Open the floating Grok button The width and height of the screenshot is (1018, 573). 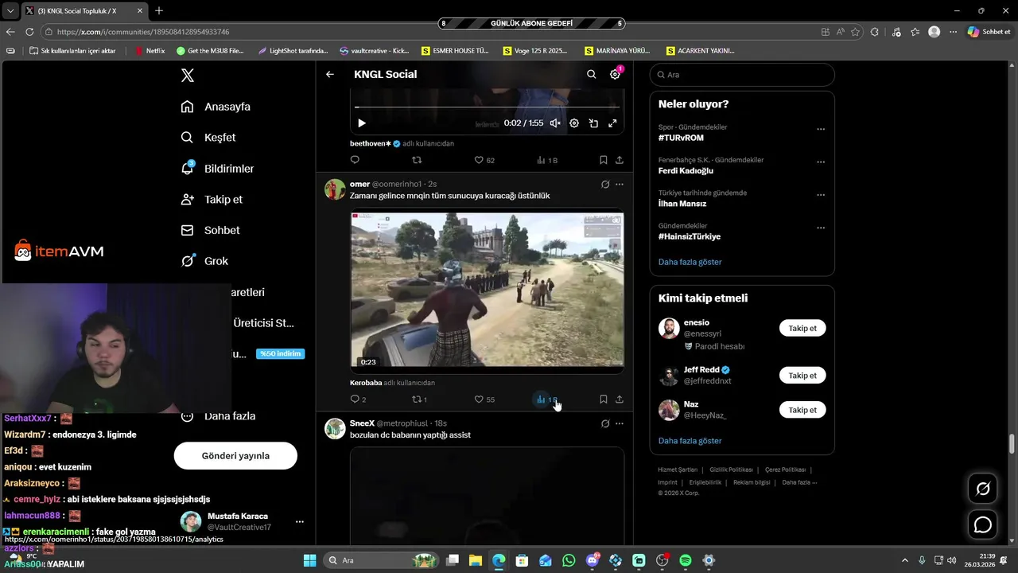(x=983, y=489)
